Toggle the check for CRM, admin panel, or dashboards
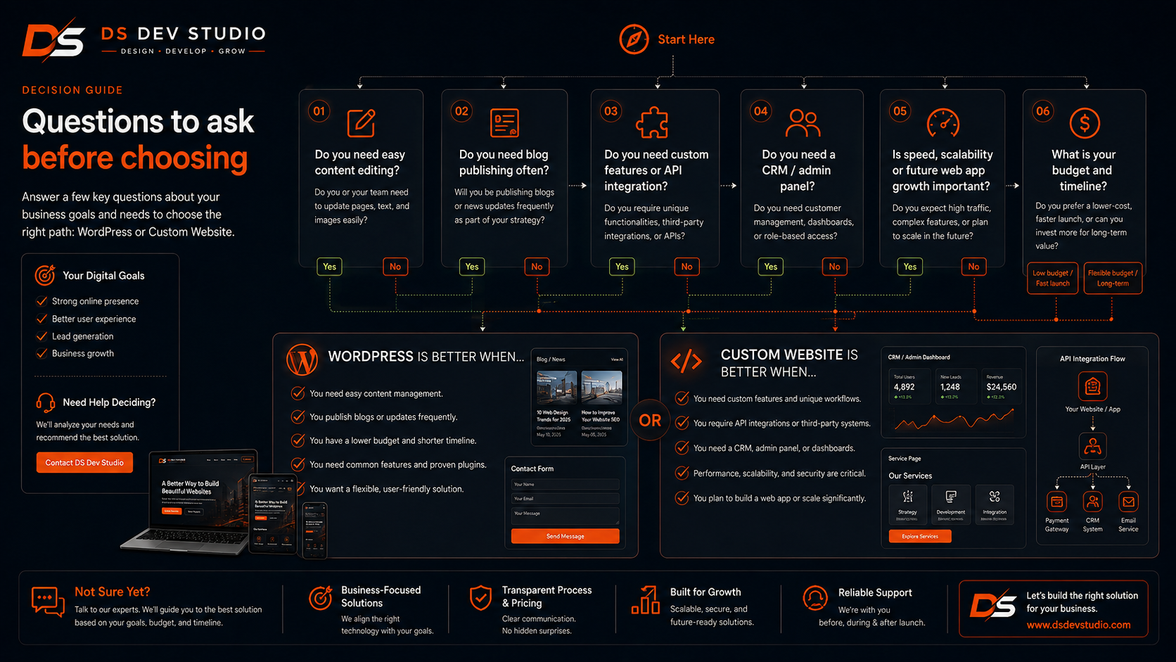1176x662 pixels. (x=682, y=447)
